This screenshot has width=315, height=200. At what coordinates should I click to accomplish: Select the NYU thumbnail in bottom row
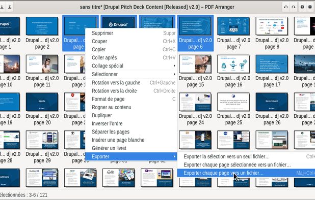[157, 178]
